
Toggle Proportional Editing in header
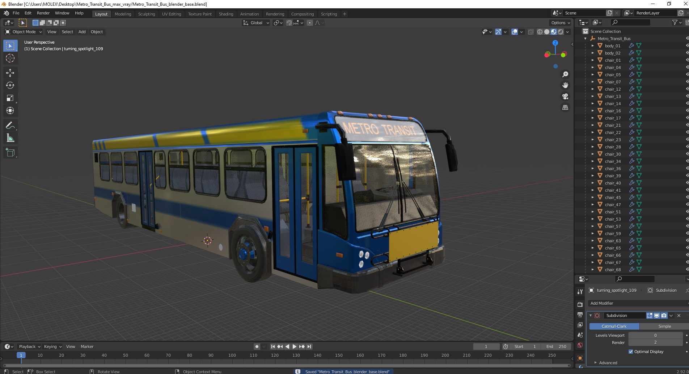(x=310, y=23)
